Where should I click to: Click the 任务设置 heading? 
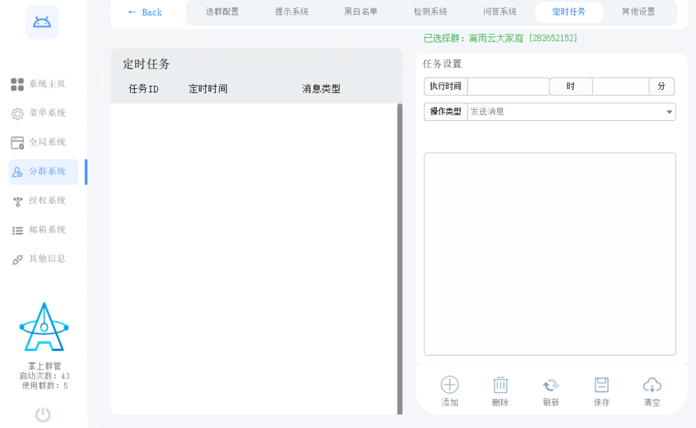pos(442,64)
